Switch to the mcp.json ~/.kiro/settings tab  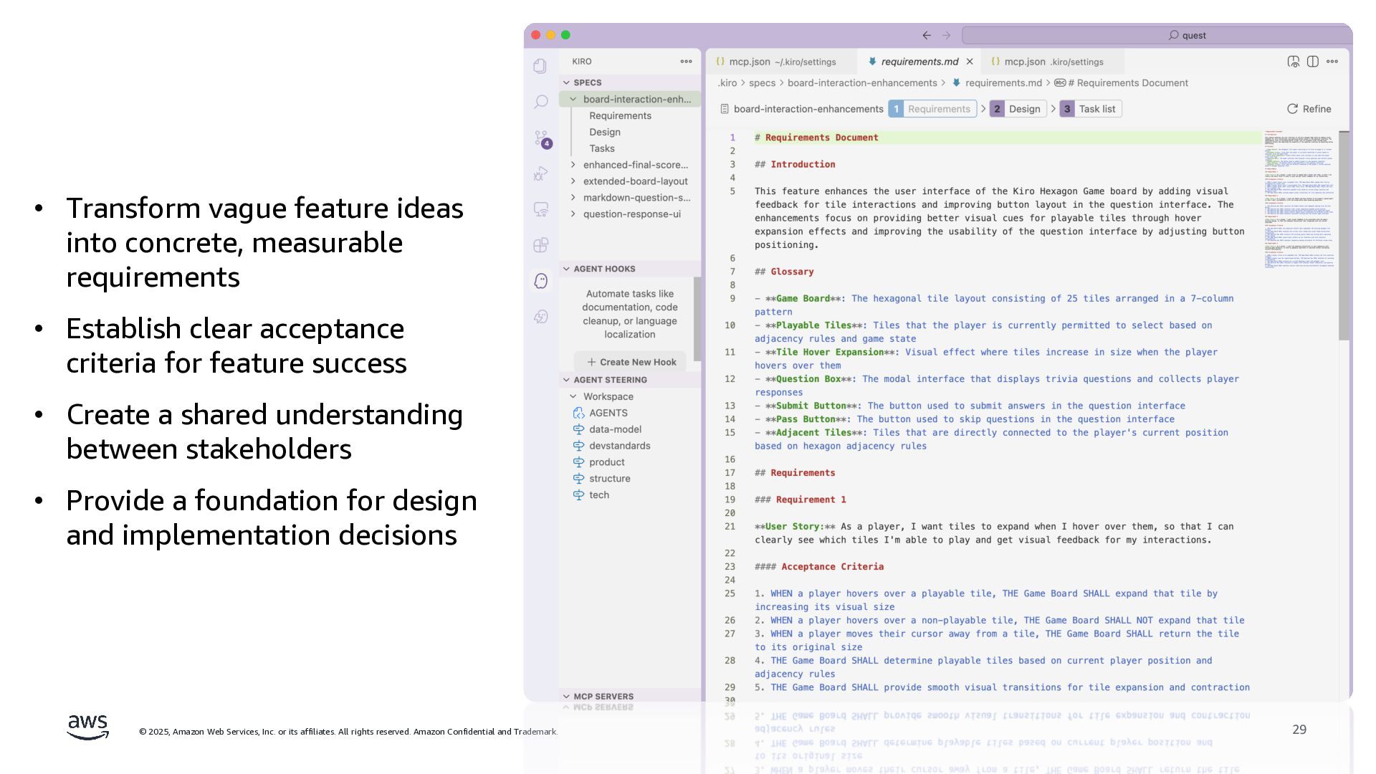click(781, 62)
